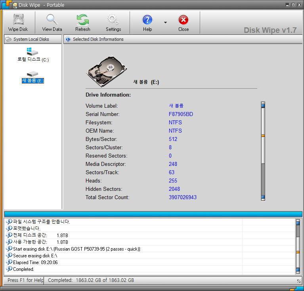Click the Selected Disk Informations header

click(x=98, y=39)
